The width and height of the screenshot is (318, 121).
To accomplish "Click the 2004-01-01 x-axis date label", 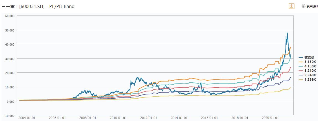I will [27, 118].
